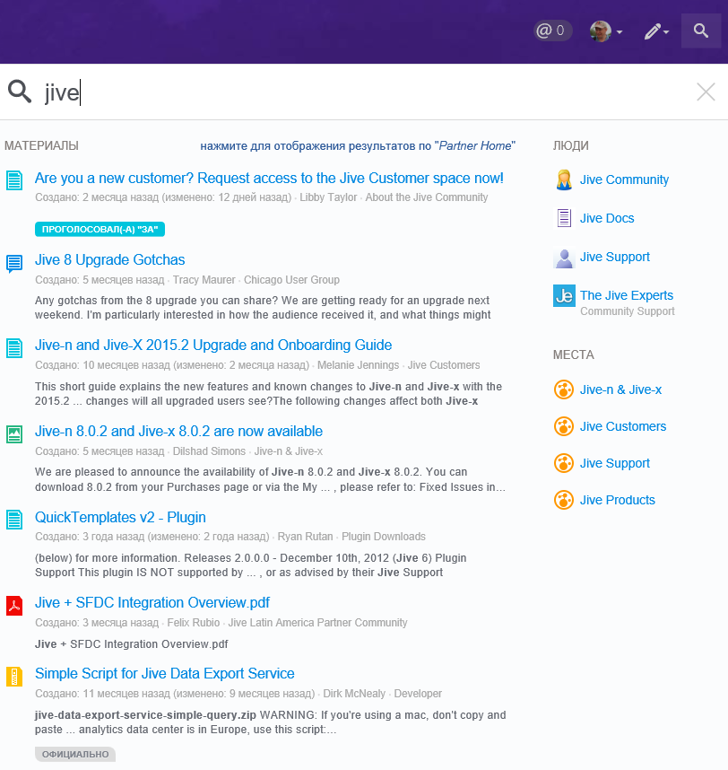Click the ПРОГОЛОСОВАЛ(-А) "ЗА" badge
This screenshot has width=728, height=770.
click(100, 230)
